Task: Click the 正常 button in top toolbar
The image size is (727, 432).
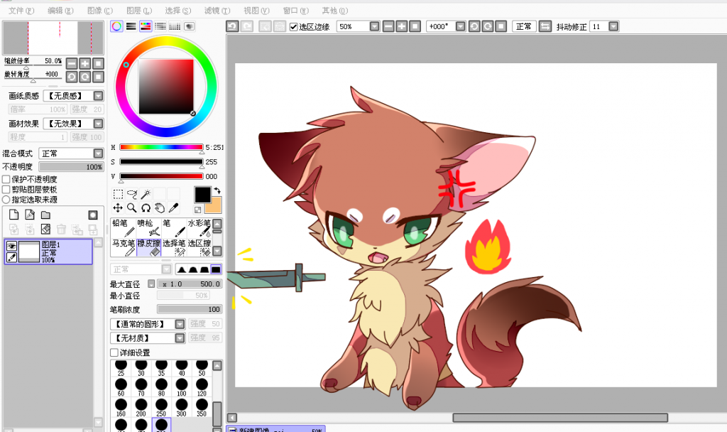Action: point(524,26)
